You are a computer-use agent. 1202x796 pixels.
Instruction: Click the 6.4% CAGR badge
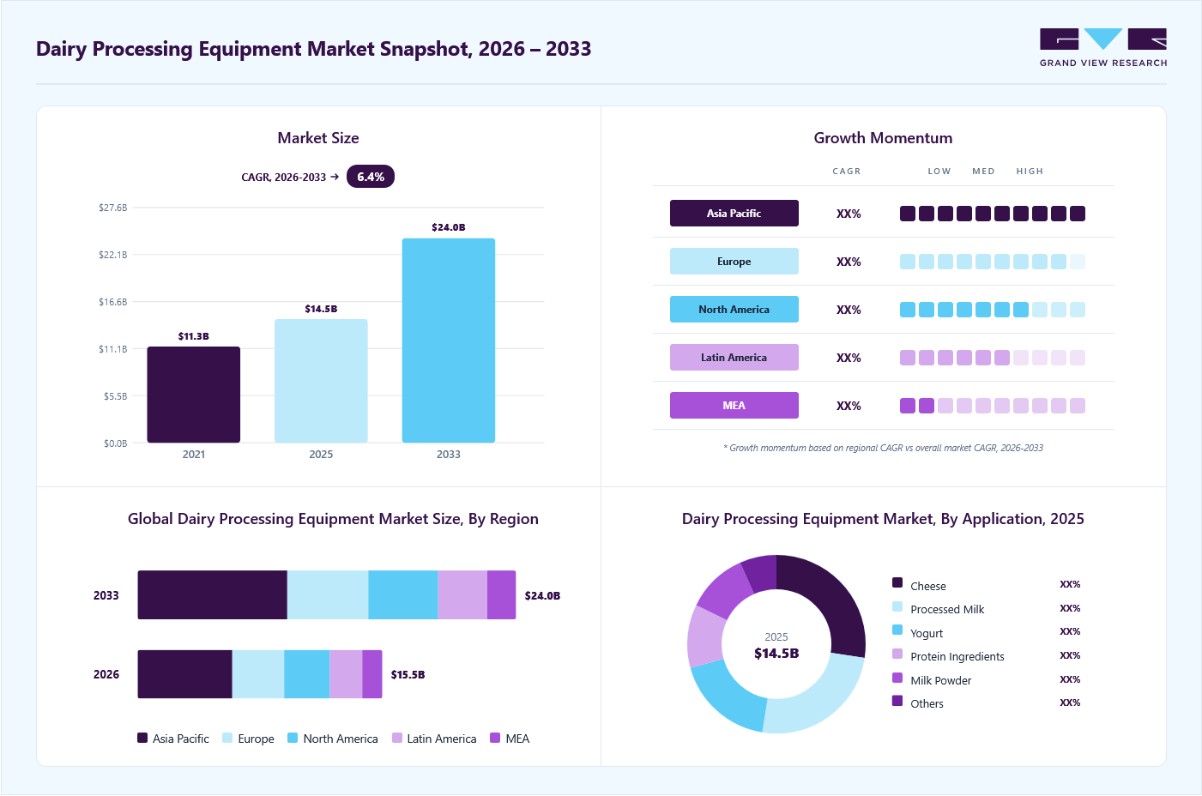(371, 177)
